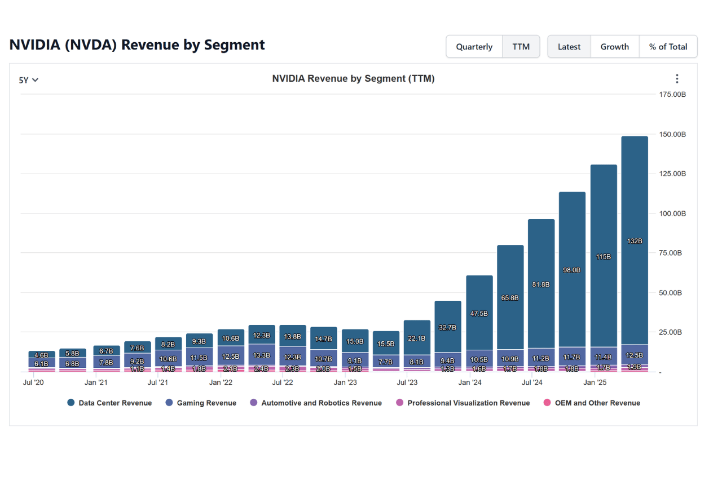This screenshot has width=722, height=481.
Task: Toggle Automotive and Robotics Revenue series
Action: 315,403
